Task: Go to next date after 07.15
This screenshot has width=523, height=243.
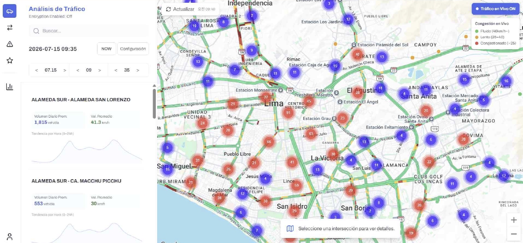Action: (x=65, y=70)
